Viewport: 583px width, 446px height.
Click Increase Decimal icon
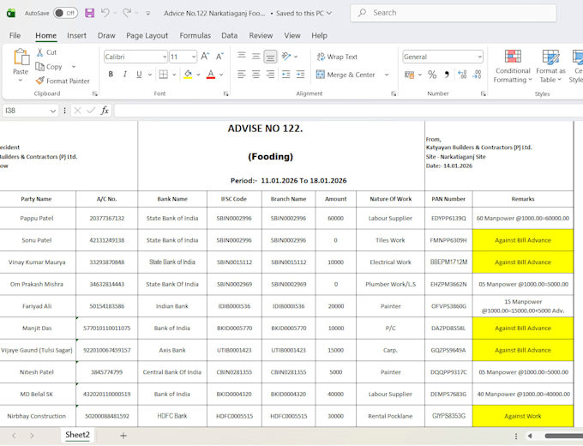click(462, 75)
